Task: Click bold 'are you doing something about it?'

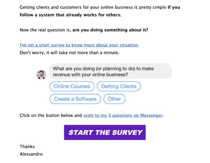Action: tap(110, 30)
